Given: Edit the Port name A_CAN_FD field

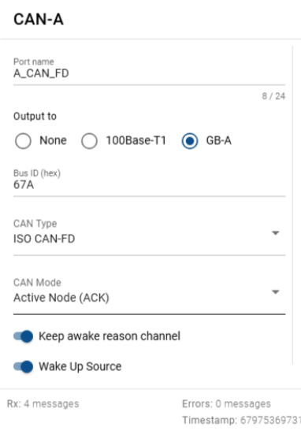Looking at the screenshot, I should pyautogui.click(x=149, y=71).
